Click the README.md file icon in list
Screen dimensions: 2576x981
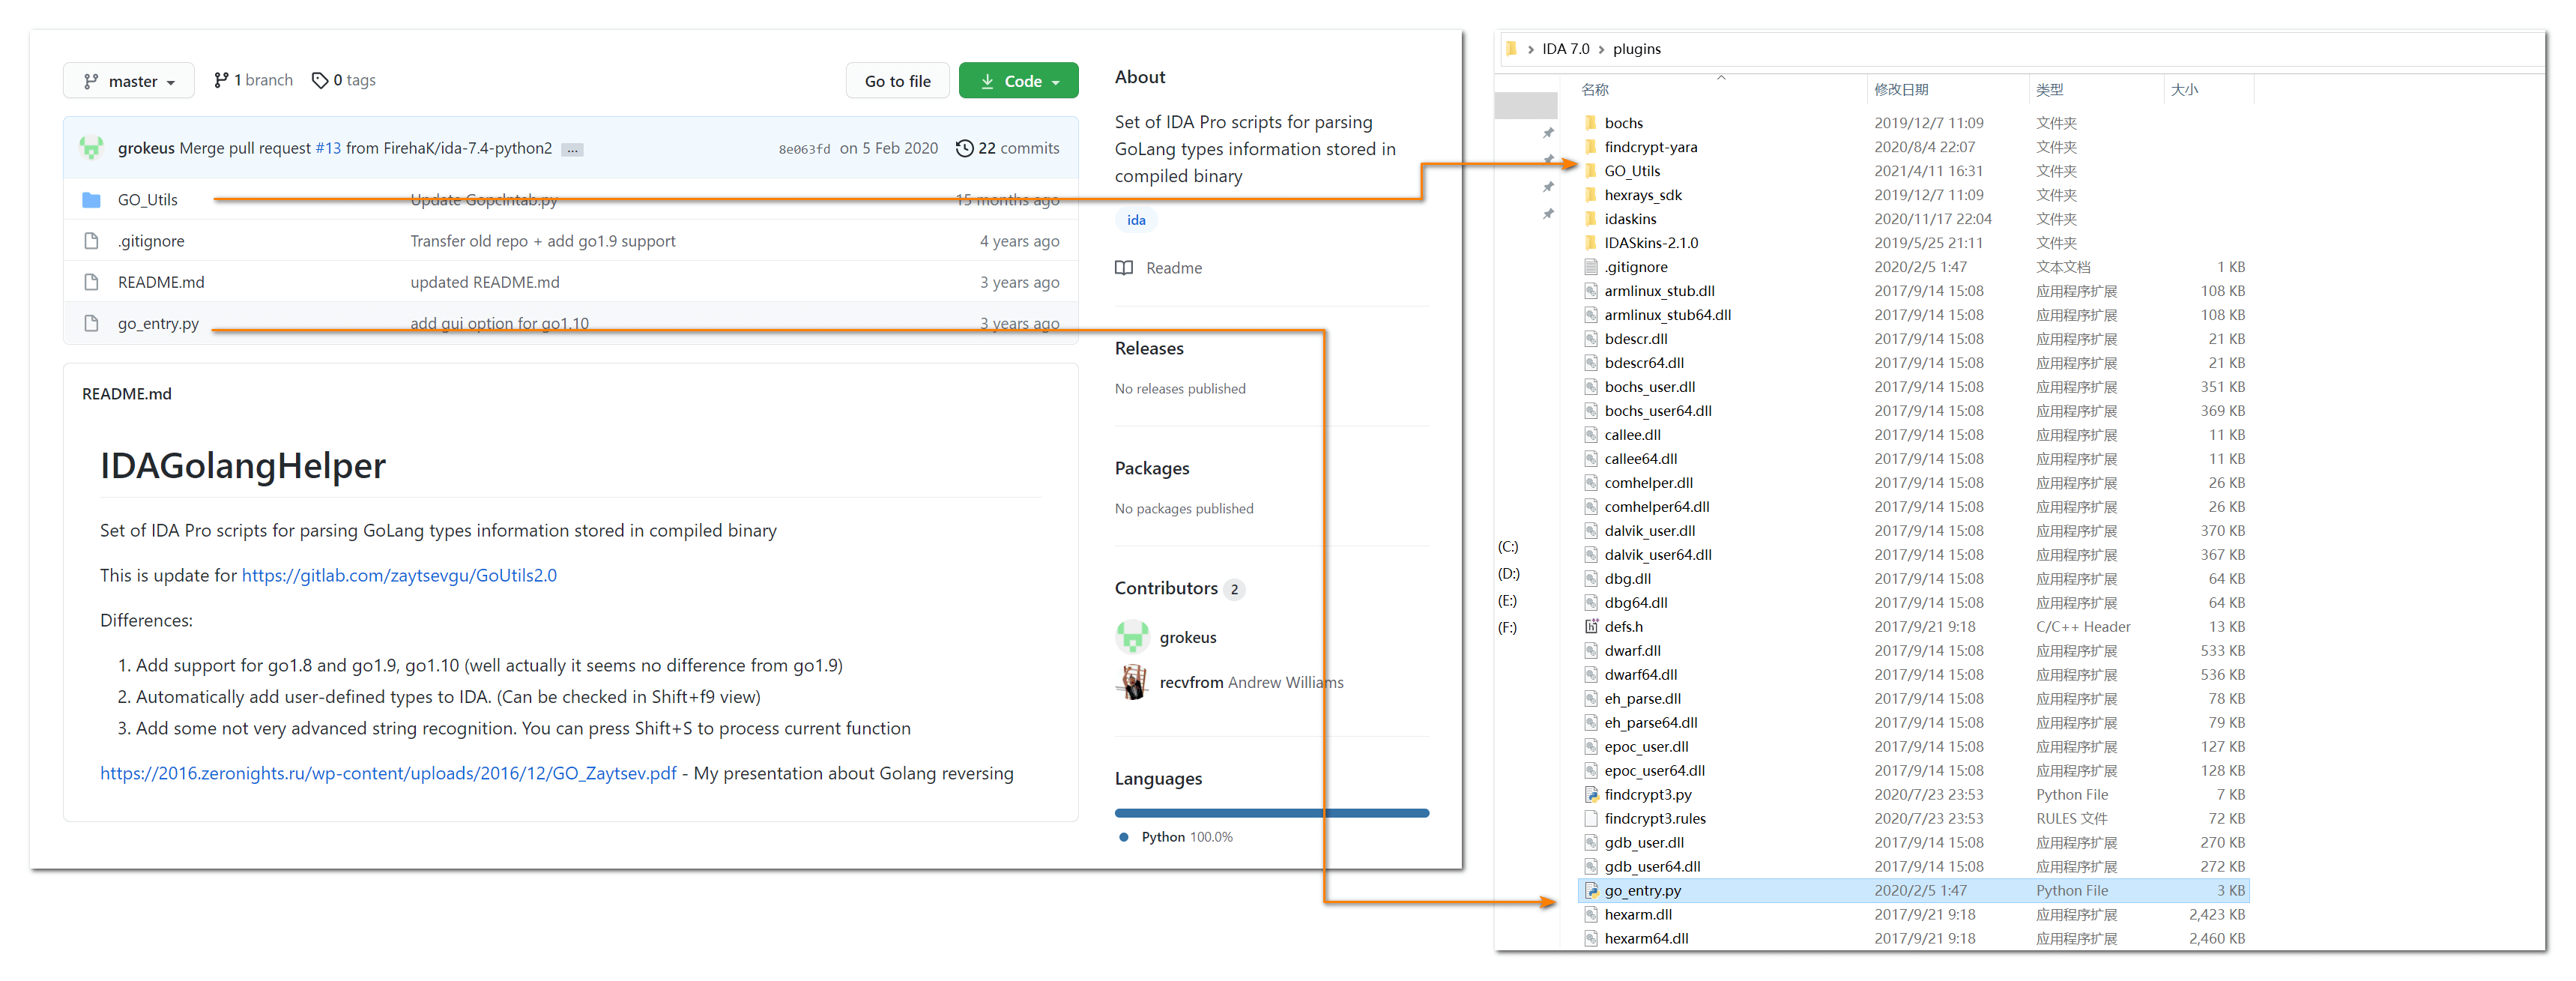(91, 282)
